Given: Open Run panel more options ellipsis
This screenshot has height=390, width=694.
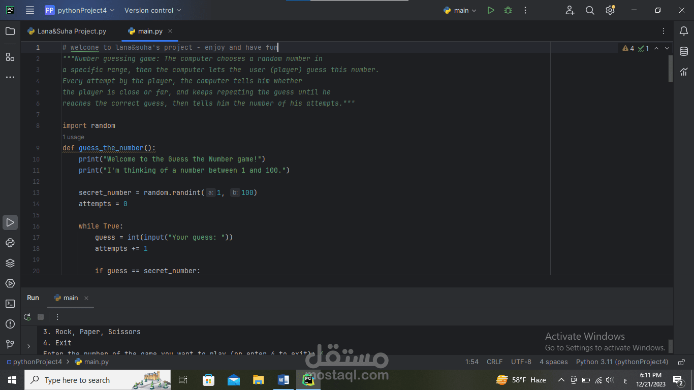Looking at the screenshot, I should [x=57, y=317].
